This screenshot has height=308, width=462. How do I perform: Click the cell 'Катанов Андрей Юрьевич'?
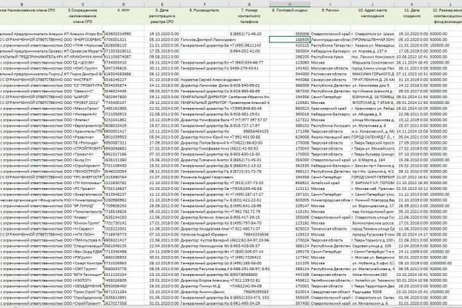click(x=204, y=235)
